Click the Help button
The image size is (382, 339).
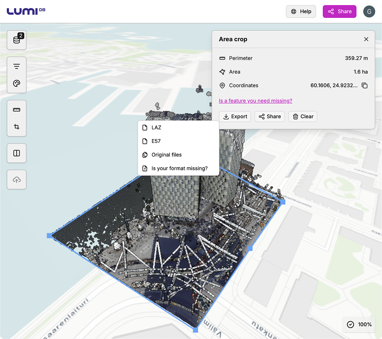coord(301,11)
